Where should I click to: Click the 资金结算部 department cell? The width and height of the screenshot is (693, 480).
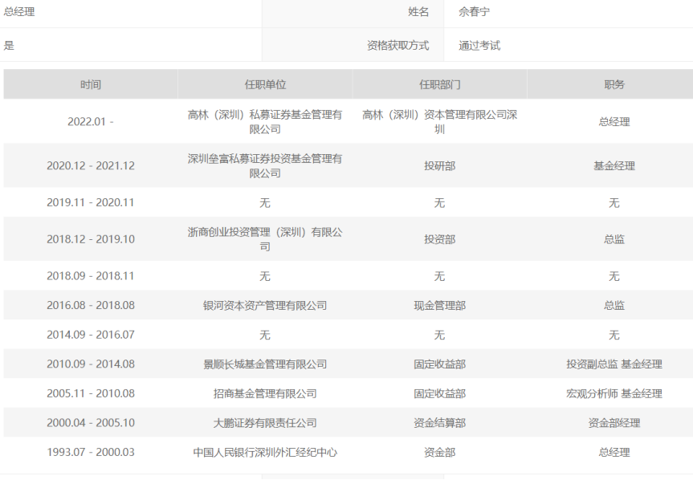[440, 422]
